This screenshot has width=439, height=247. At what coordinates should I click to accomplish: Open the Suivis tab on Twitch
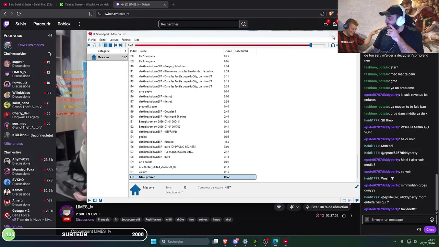point(21,24)
